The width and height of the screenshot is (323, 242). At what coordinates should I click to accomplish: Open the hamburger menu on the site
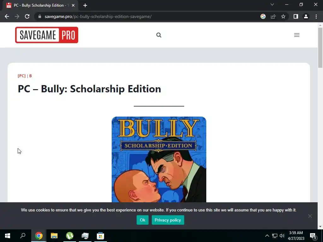[x=297, y=35]
